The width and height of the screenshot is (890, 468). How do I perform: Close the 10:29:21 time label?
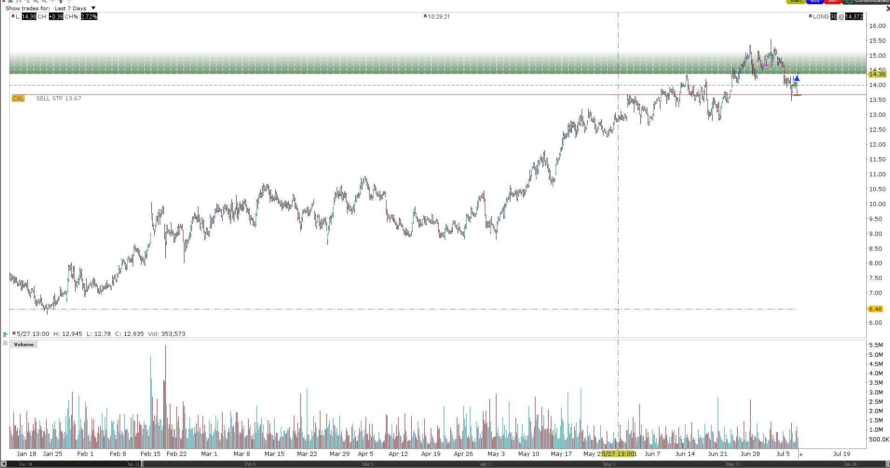tap(425, 16)
